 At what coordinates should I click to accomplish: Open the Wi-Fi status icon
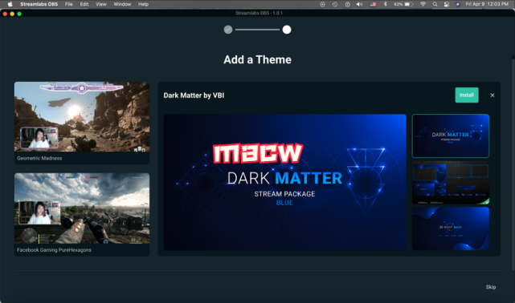(x=423, y=4)
